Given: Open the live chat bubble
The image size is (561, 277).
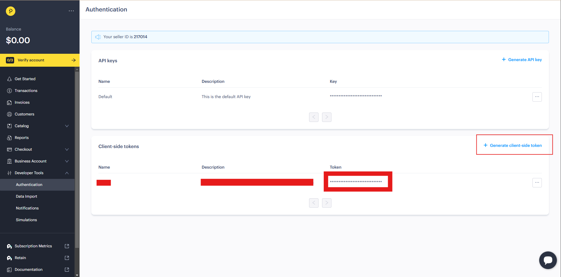Looking at the screenshot, I should point(547,260).
